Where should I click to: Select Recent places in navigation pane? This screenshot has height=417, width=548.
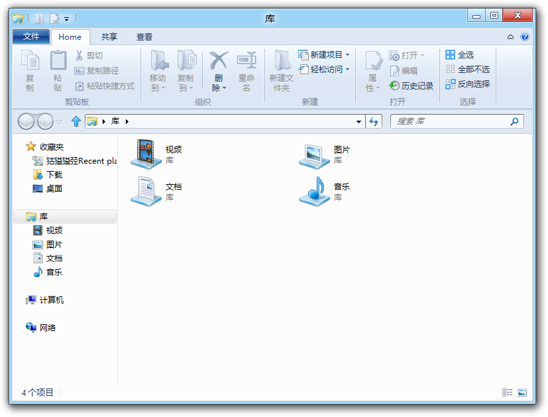pos(75,161)
